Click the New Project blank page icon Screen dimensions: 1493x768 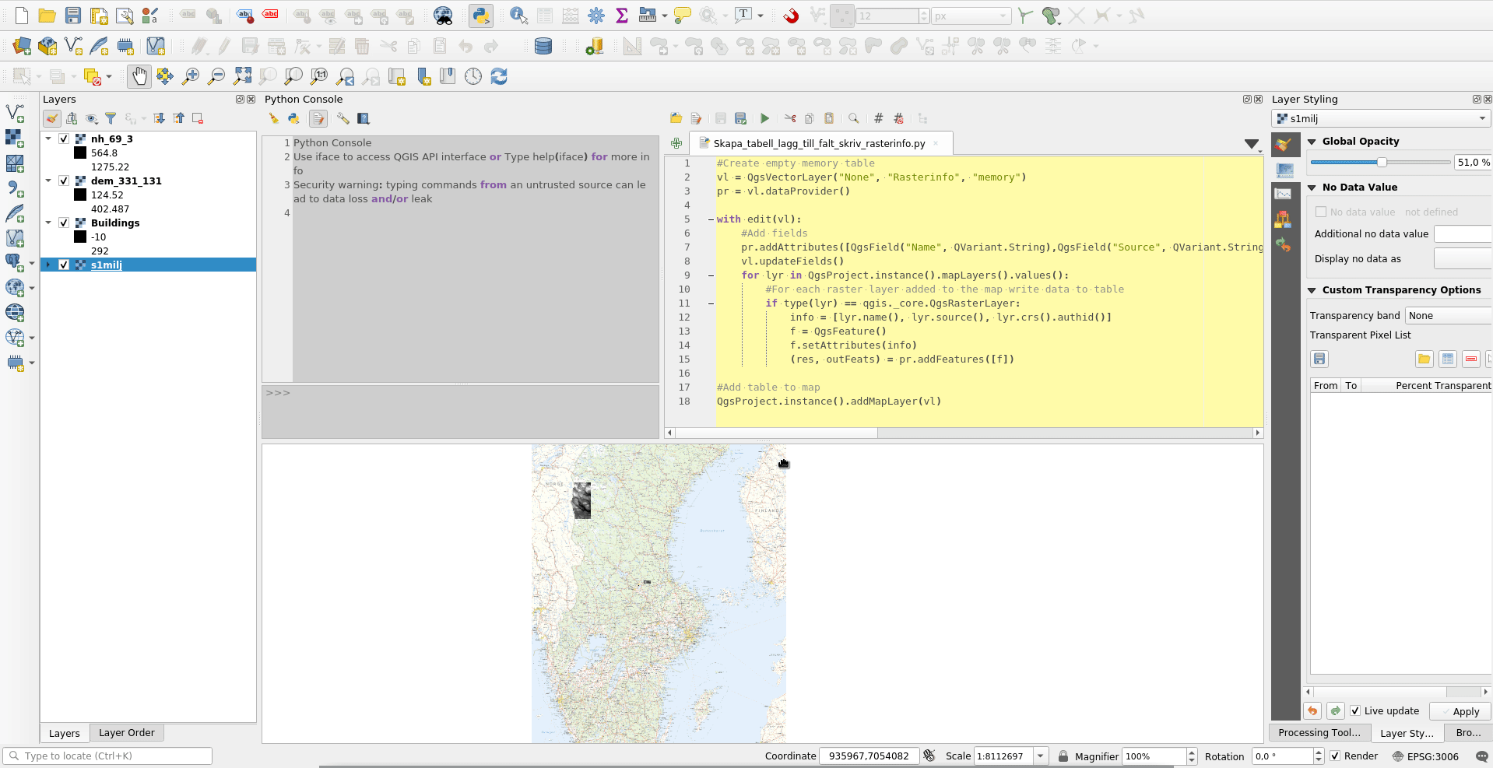[x=22, y=16]
